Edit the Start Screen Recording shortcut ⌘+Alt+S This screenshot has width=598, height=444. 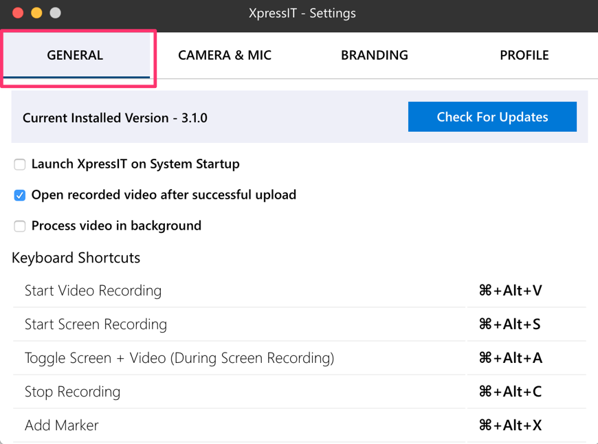tap(510, 324)
